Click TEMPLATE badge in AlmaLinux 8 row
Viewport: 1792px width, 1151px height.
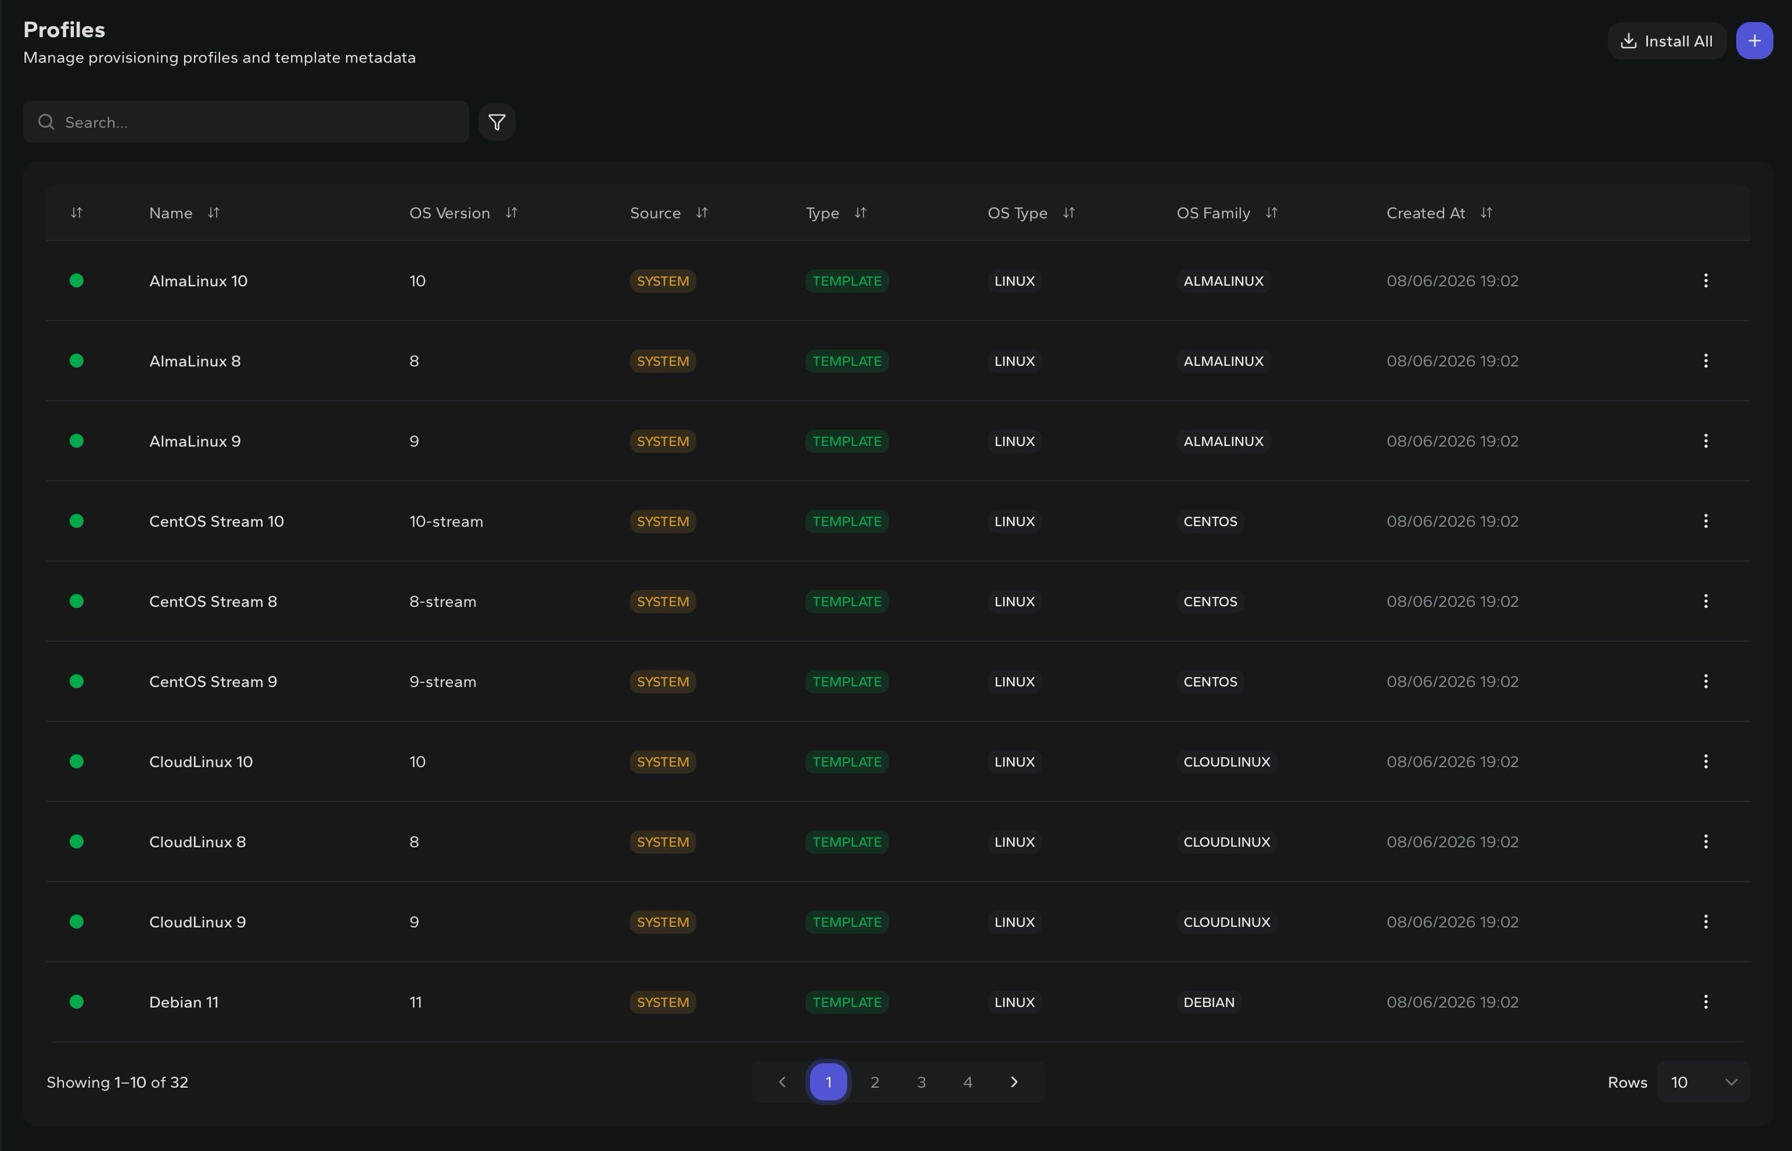(x=847, y=361)
